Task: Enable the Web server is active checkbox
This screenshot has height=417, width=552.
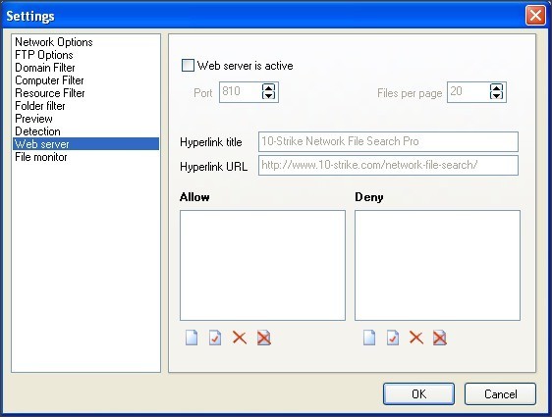Action: tap(188, 66)
